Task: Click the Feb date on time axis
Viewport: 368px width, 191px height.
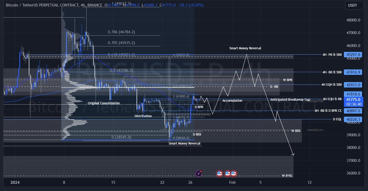Action: tap(232, 182)
